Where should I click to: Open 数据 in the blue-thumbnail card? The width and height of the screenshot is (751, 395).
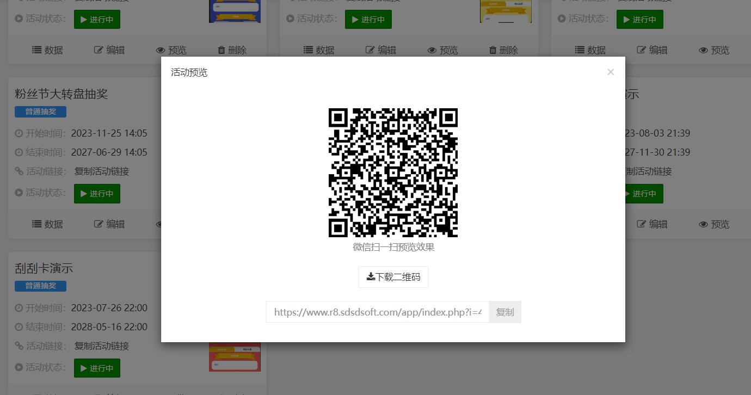[x=48, y=50]
